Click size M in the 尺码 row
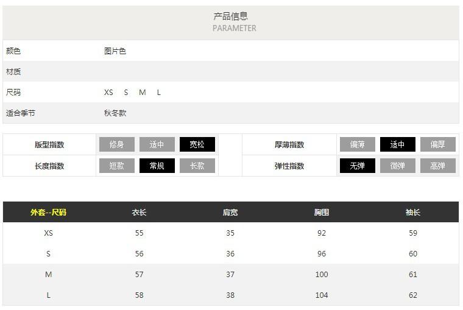The height and width of the screenshot is (310, 463). 143,93
